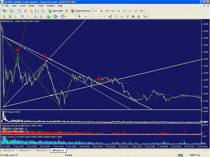Switch to the M5 timeframe
The image size is (210, 157).
pyautogui.click(x=101, y=11)
